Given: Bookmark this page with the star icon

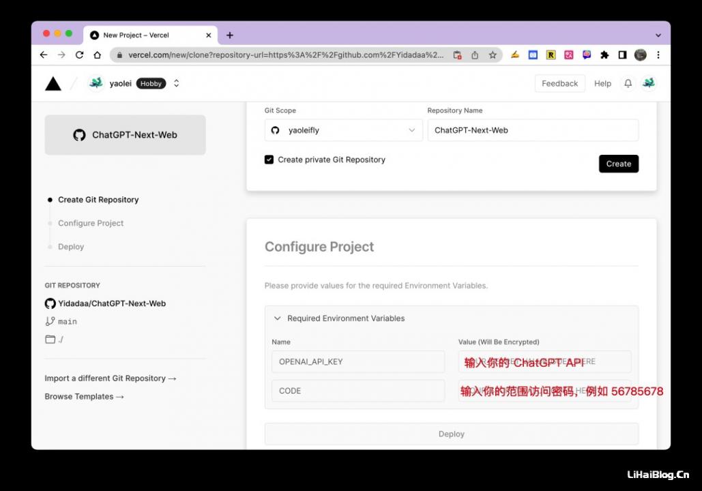Looking at the screenshot, I should pos(493,55).
